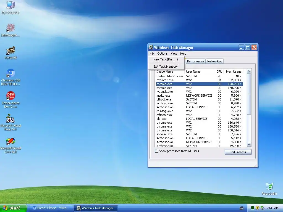The image size is (283, 212).
Task: Select alg.exe process row
Action: click(x=199, y=119)
